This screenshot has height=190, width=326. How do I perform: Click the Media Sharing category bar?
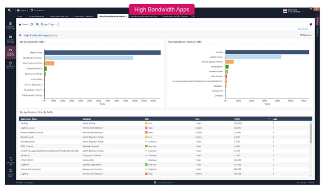pos(102,52)
